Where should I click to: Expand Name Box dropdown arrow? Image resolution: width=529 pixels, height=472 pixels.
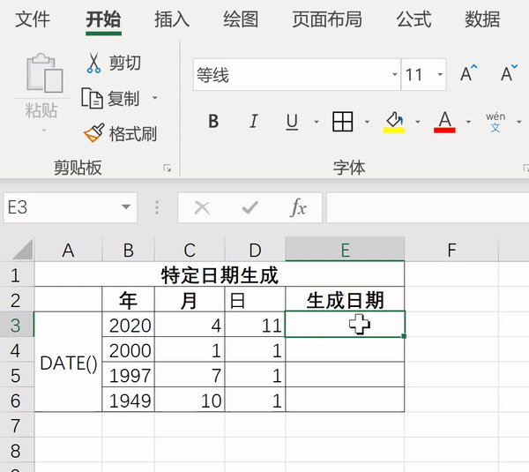(x=126, y=207)
